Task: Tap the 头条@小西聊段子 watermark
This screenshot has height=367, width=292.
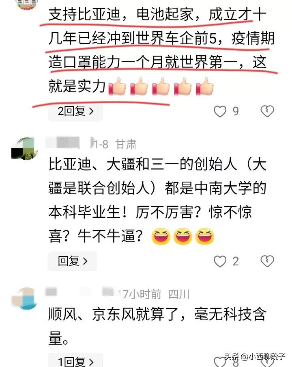Action: tap(255, 356)
